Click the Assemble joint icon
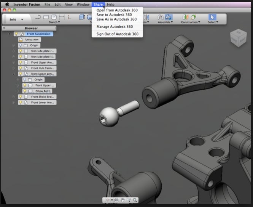 [161, 17]
